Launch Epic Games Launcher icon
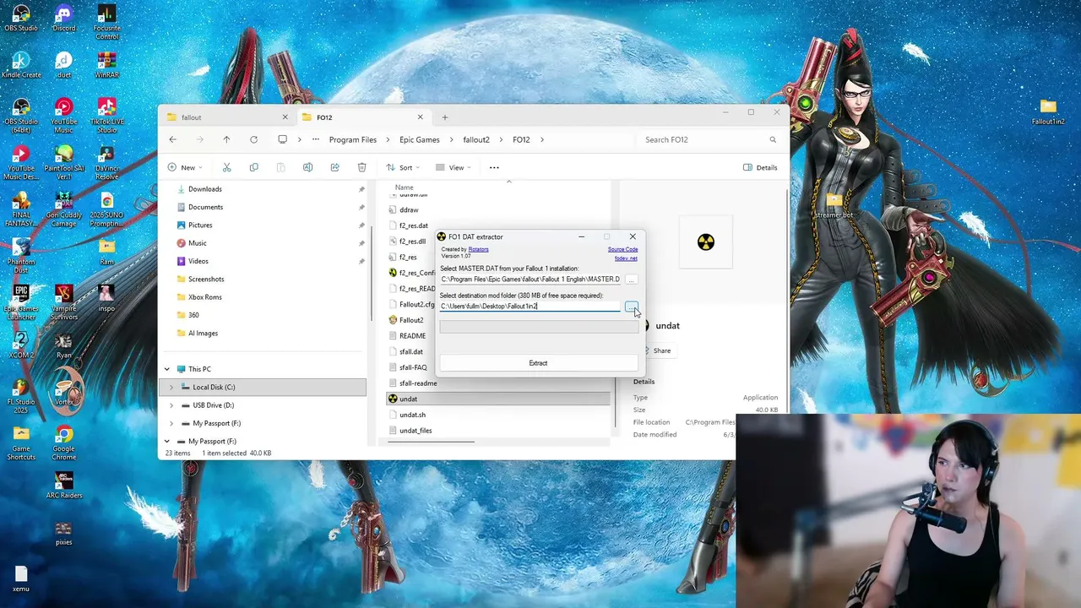Viewport: 1081px width, 608px height. pos(21,302)
